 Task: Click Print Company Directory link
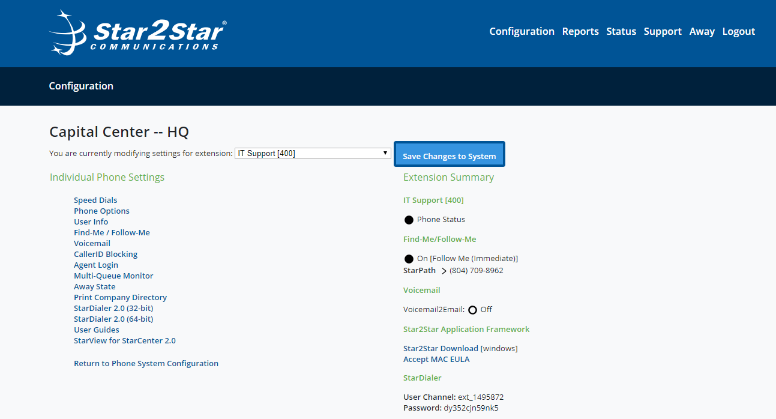click(x=120, y=297)
